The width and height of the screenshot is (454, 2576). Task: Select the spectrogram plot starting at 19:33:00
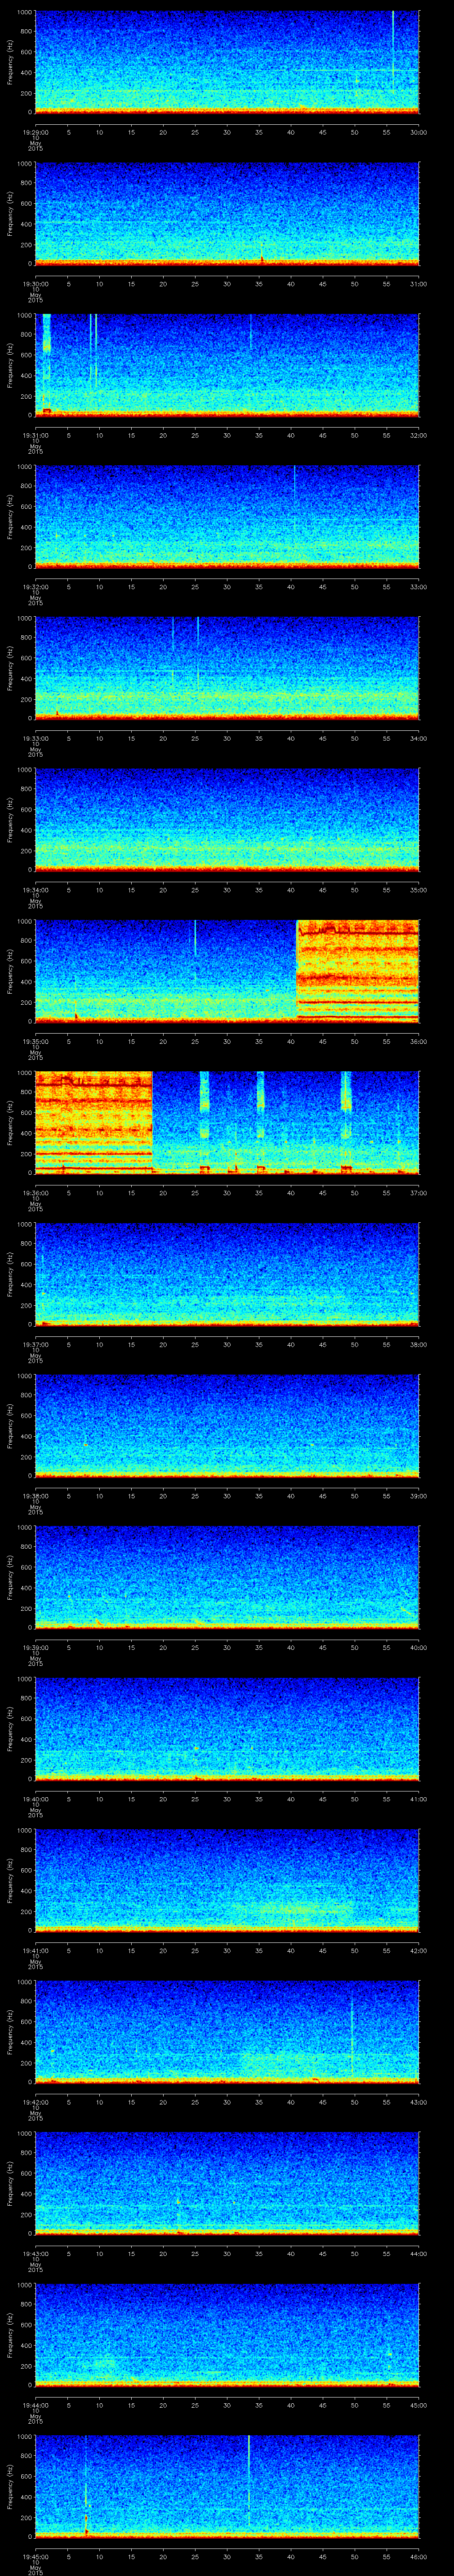point(227,668)
